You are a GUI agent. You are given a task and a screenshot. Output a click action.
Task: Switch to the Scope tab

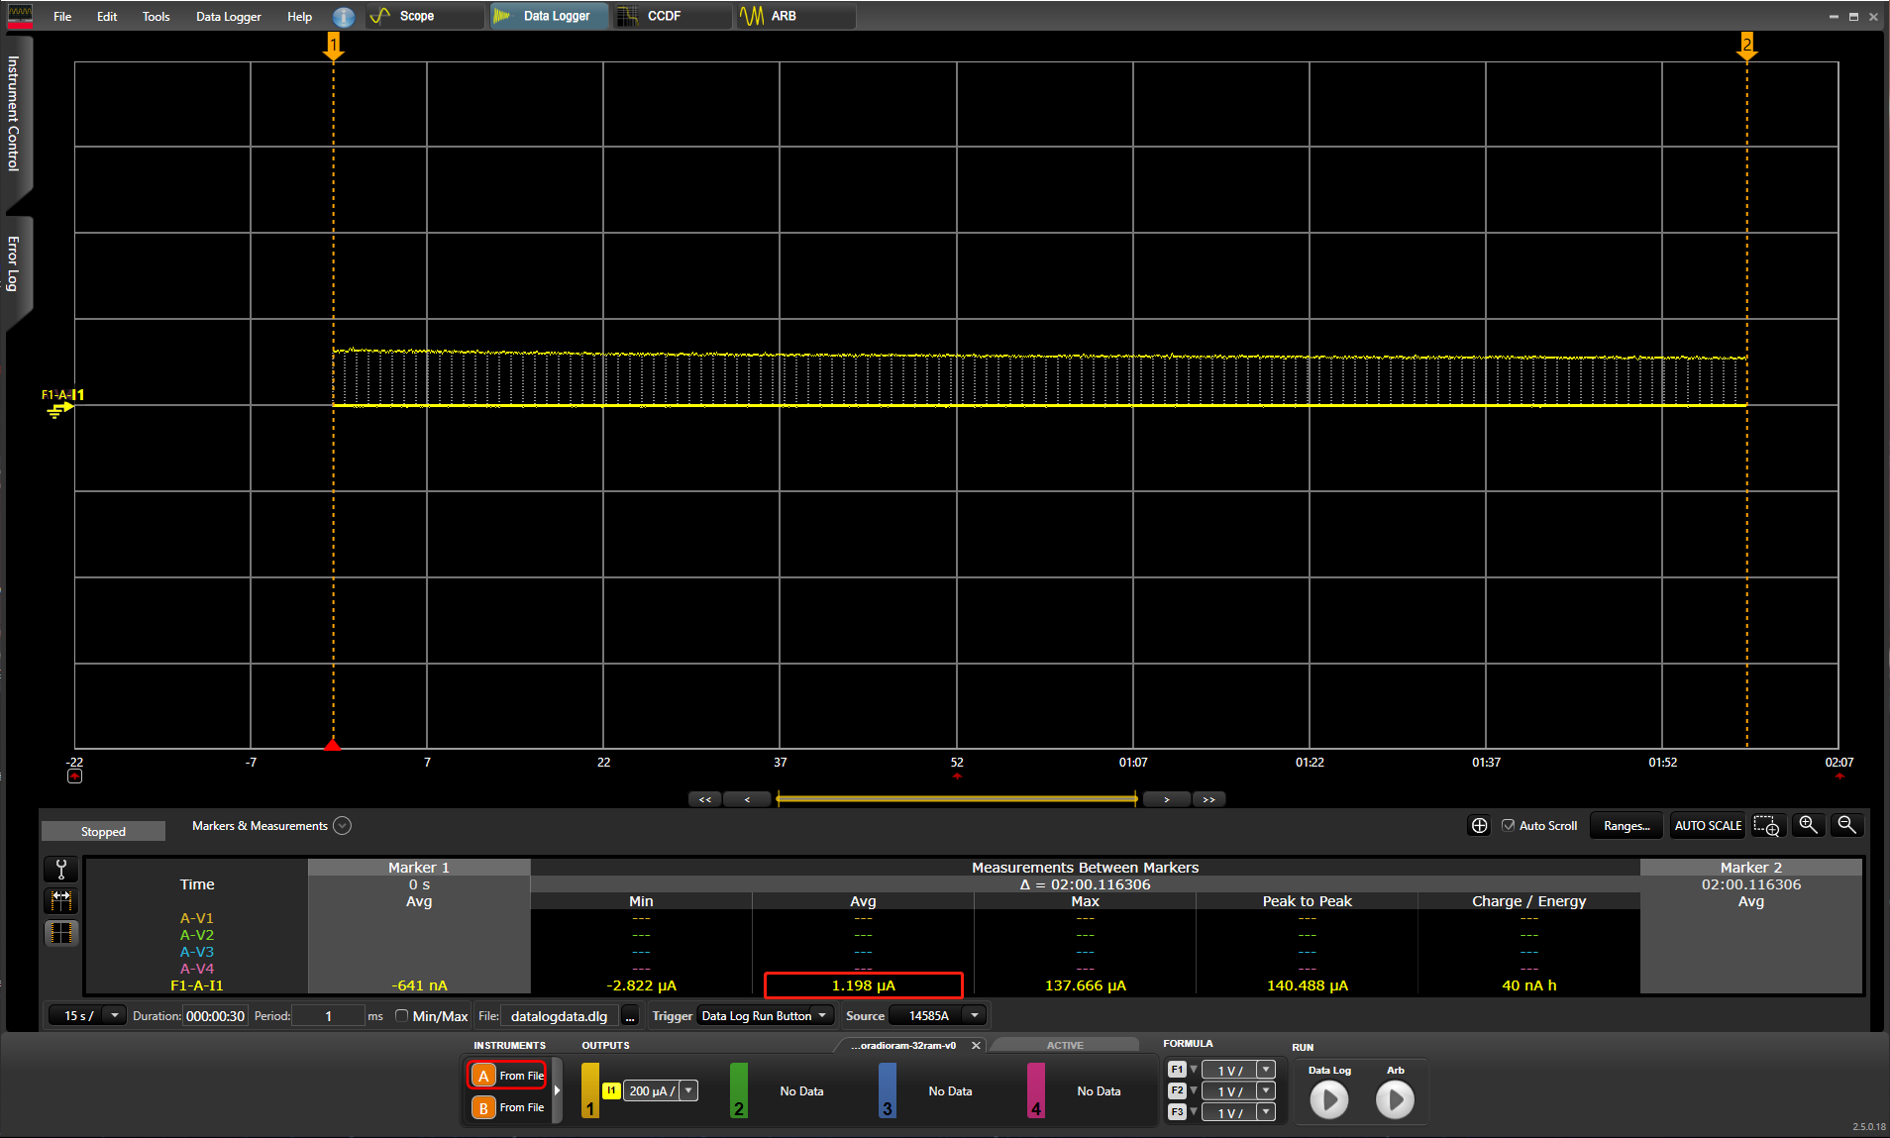(425, 16)
